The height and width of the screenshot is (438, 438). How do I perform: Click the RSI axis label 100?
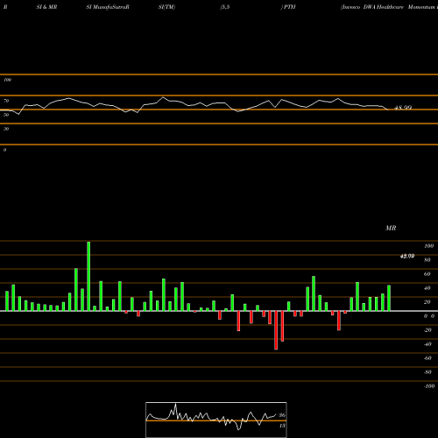click(7, 80)
